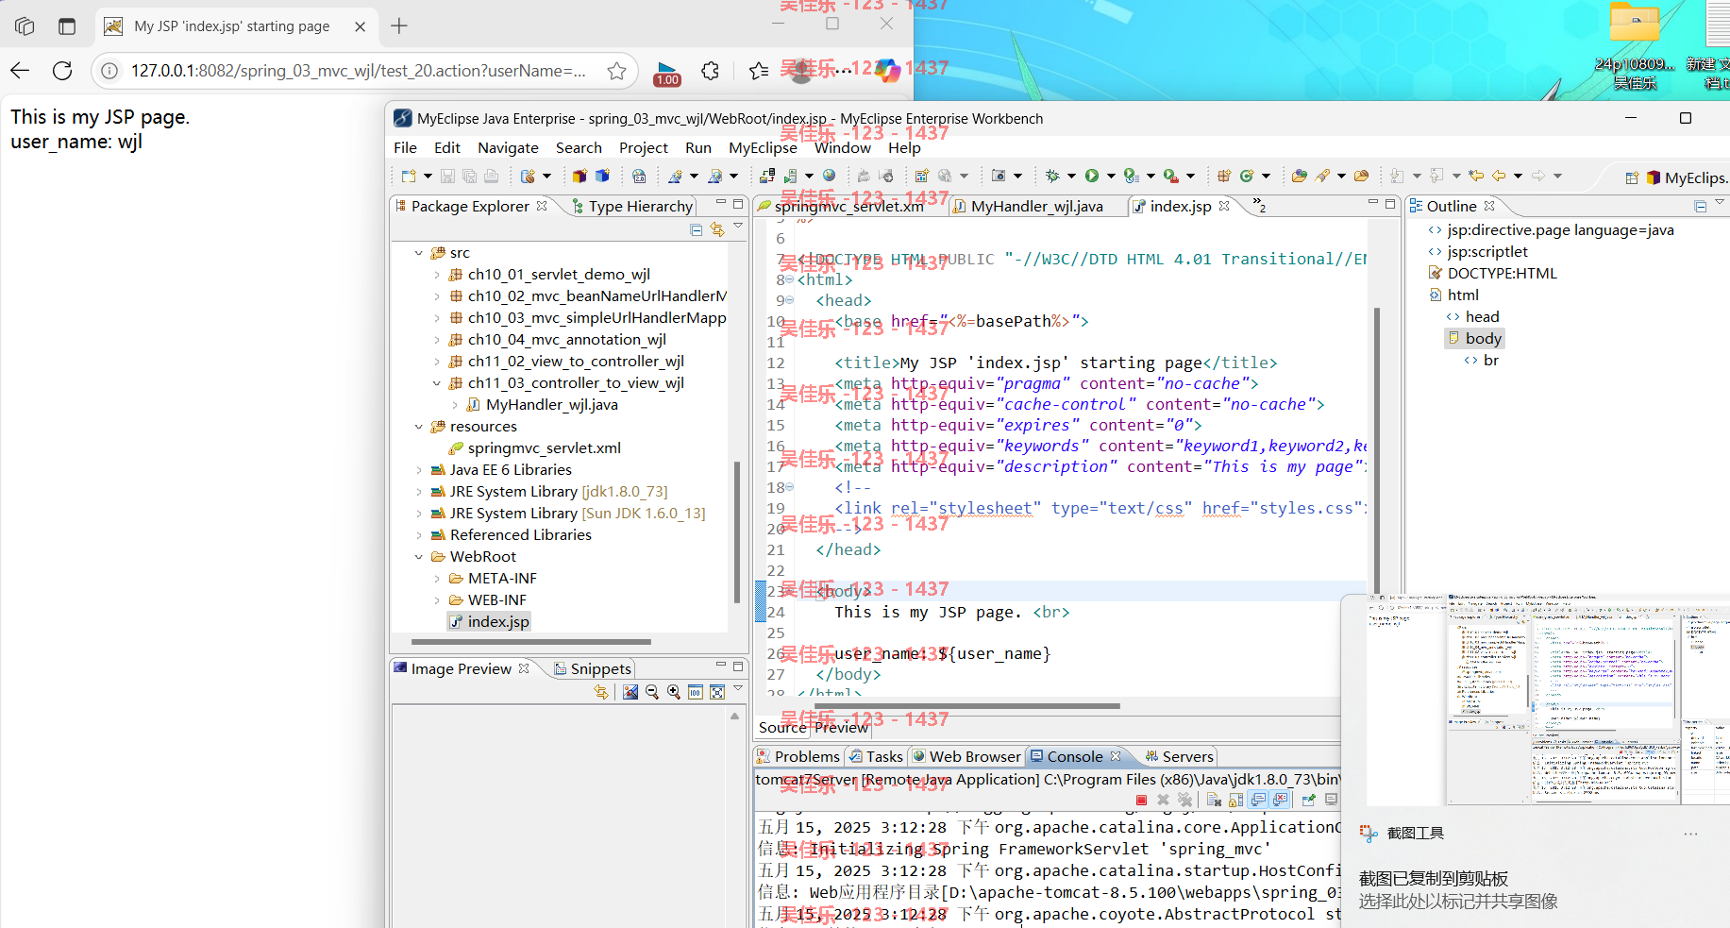Click Zoom In in Image Preview
The image size is (1730, 928).
tap(674, 692)
